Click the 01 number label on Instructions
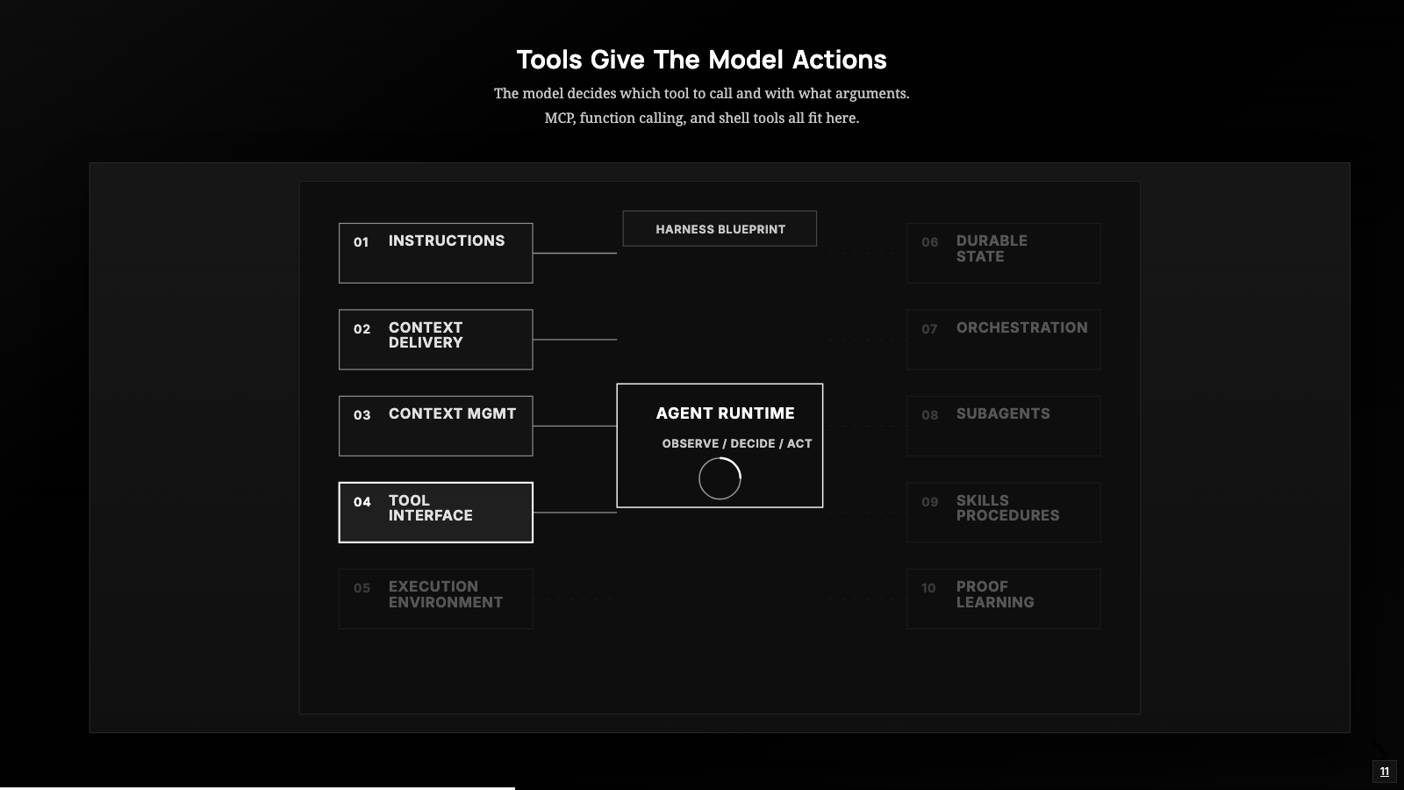1404x790 pixels. tap(361, 242)
